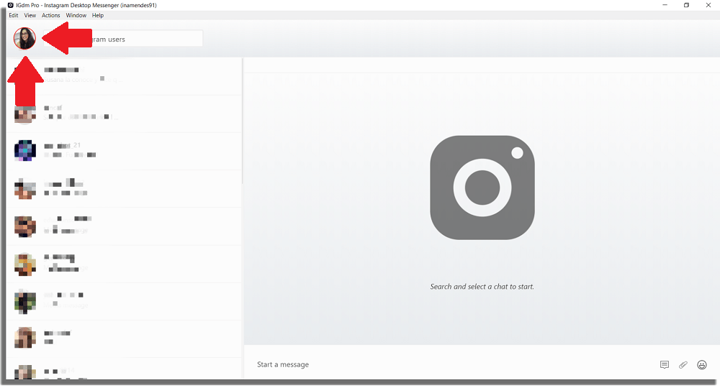
Task: Open quick replies speech-bubble icon
Action: coord(665,364)
